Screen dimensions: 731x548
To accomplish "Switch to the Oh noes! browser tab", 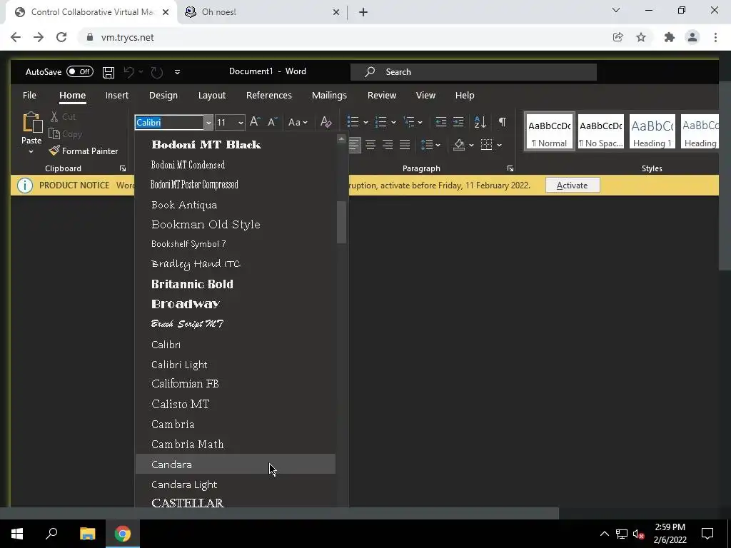I will (x=262, y=12).
